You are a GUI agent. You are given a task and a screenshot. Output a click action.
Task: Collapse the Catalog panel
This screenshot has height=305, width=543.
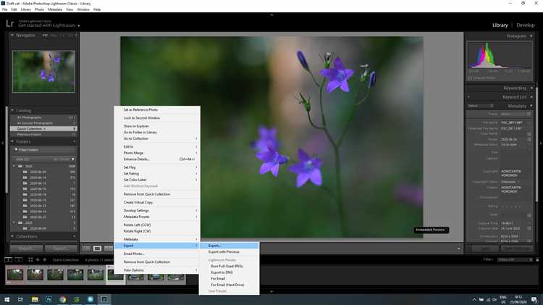pos(12,111)
